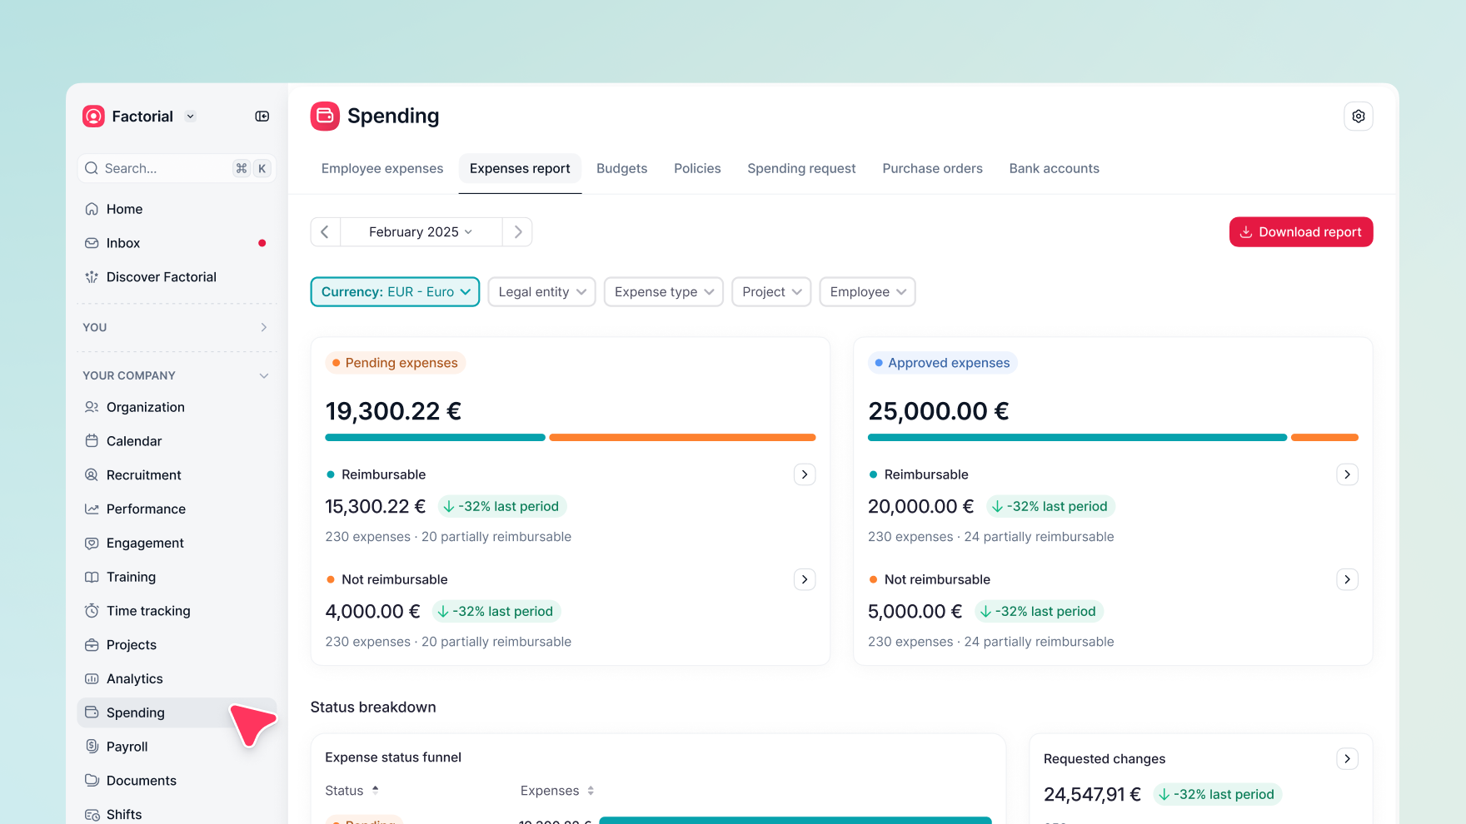Go to next month with right arrow
This screenshot has width=1466, height=824.
517,232
